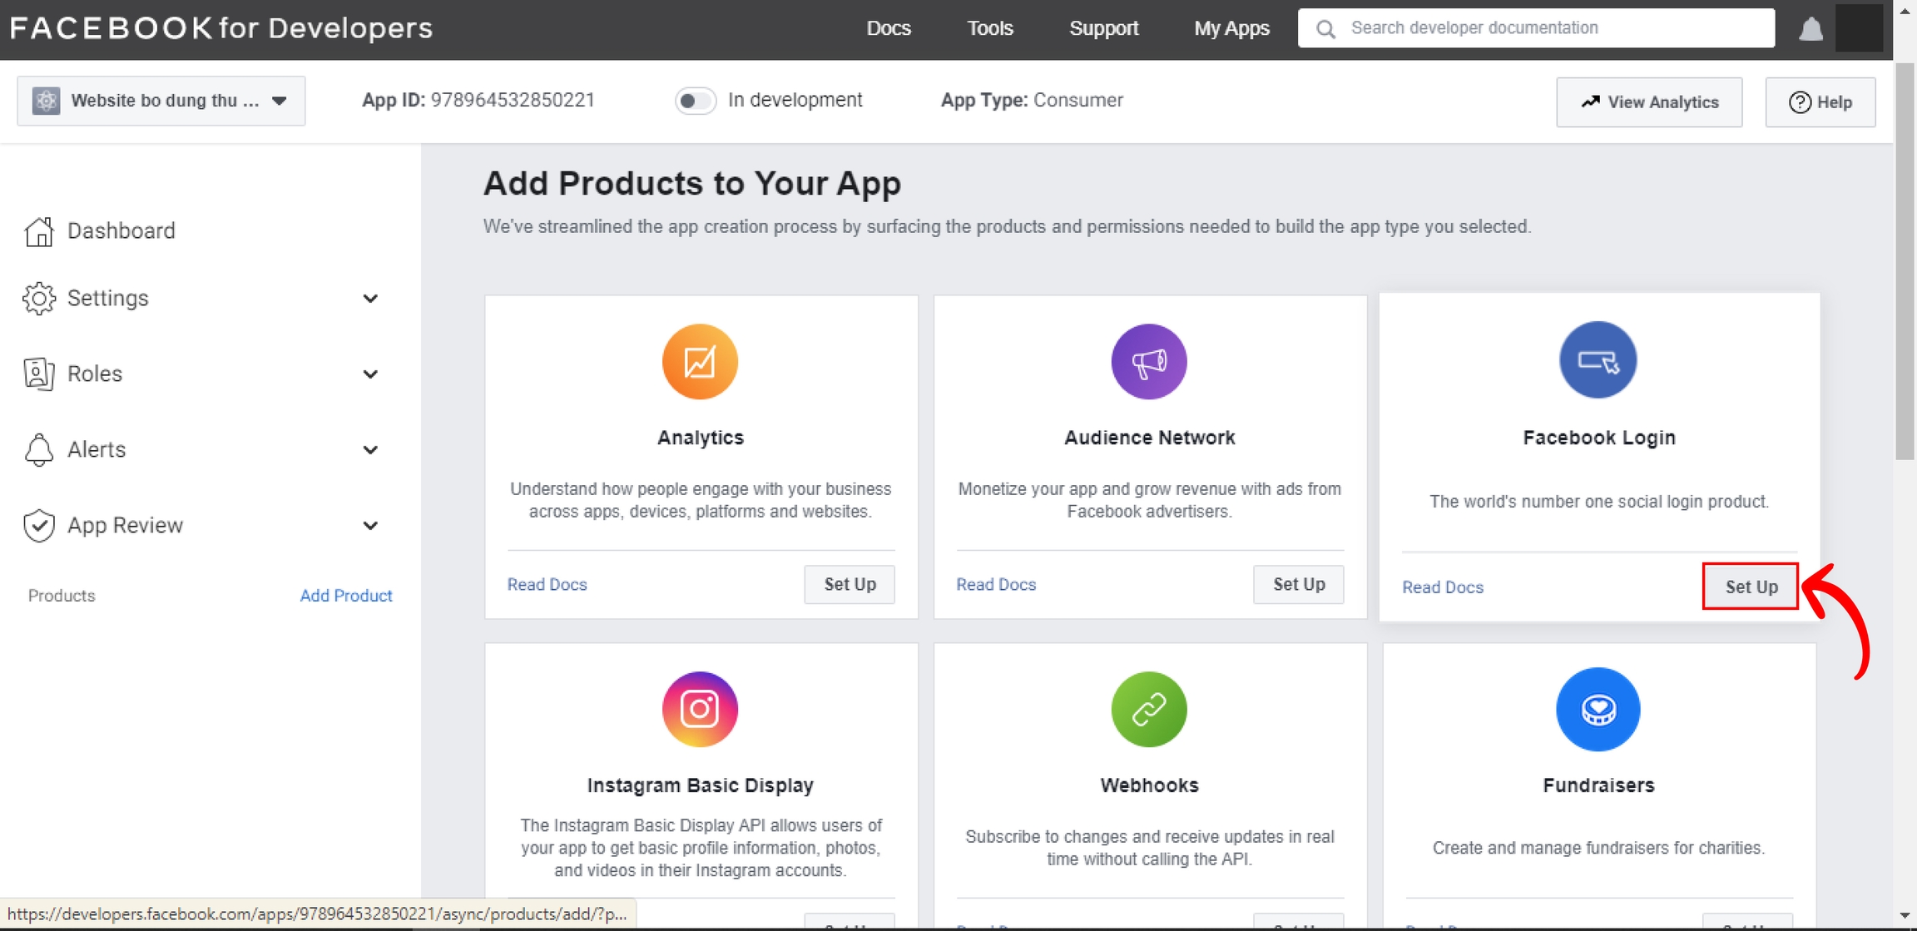Expand the Settings sidebar section

[370, 299]
